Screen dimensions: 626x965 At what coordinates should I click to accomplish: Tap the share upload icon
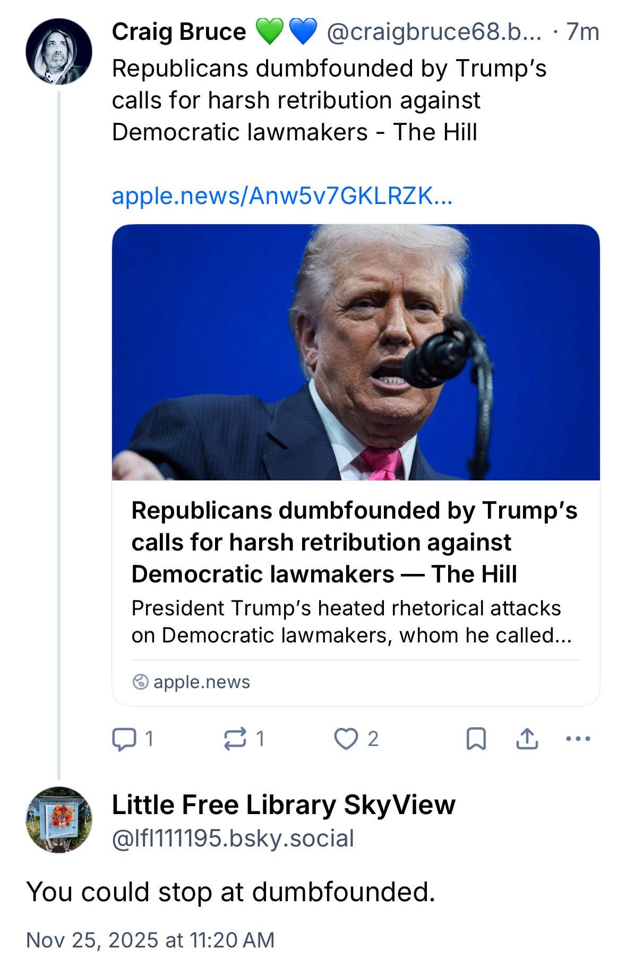pos(527,739)
